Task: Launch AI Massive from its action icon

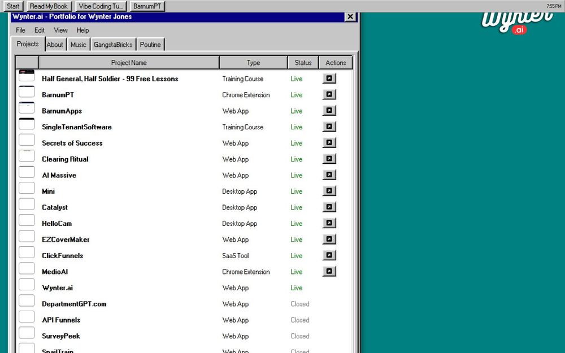Action: (x=329, y=175)
